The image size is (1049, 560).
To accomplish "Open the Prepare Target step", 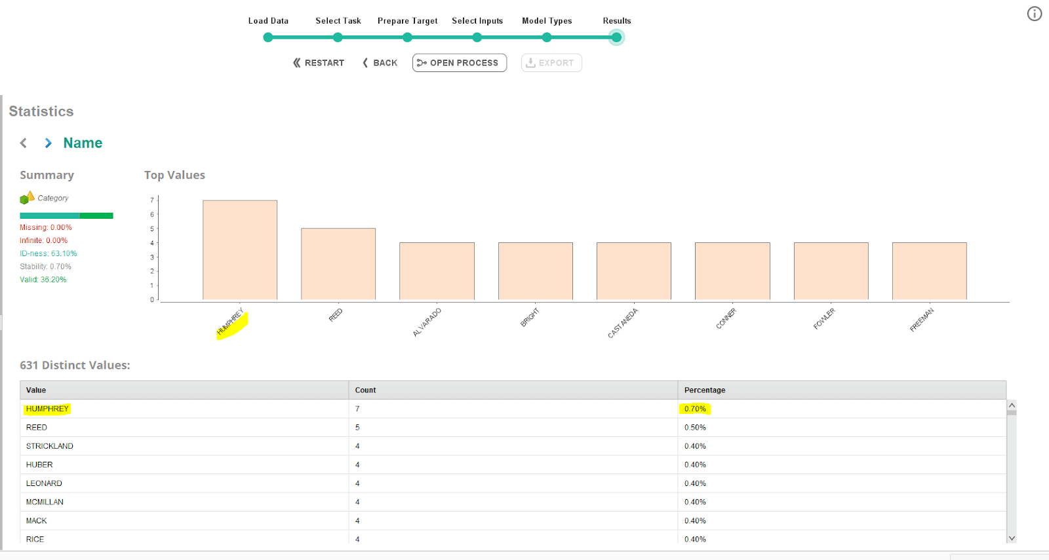I will point(407,37).
